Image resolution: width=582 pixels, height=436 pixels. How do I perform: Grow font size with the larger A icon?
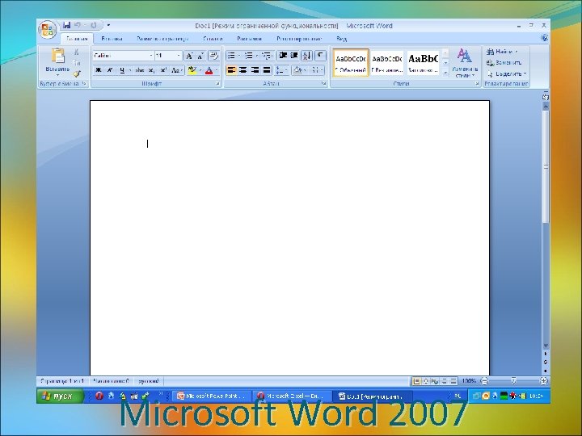click(x=189, y=56)
